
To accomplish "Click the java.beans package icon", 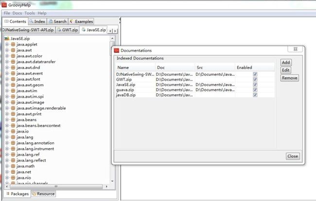I will 13,120.
